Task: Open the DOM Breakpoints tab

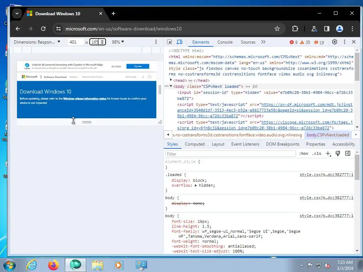Action: click(x=283, y=144)
